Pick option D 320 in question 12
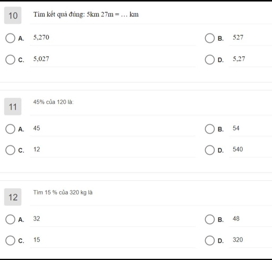 (x=210, y=241)
